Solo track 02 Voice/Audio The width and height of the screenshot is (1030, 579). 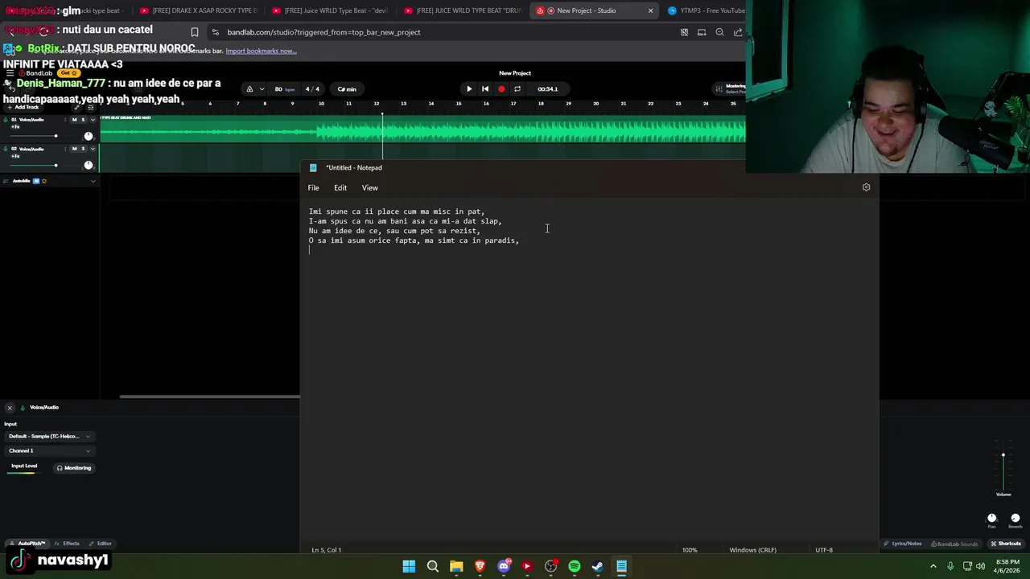pyautogui.click(x=83, y=149)
